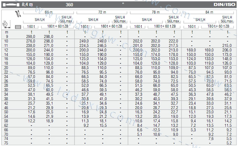Screen dimensions: 238x148
Task: Click the counterweight stack icon
Action: click(18, 27)
